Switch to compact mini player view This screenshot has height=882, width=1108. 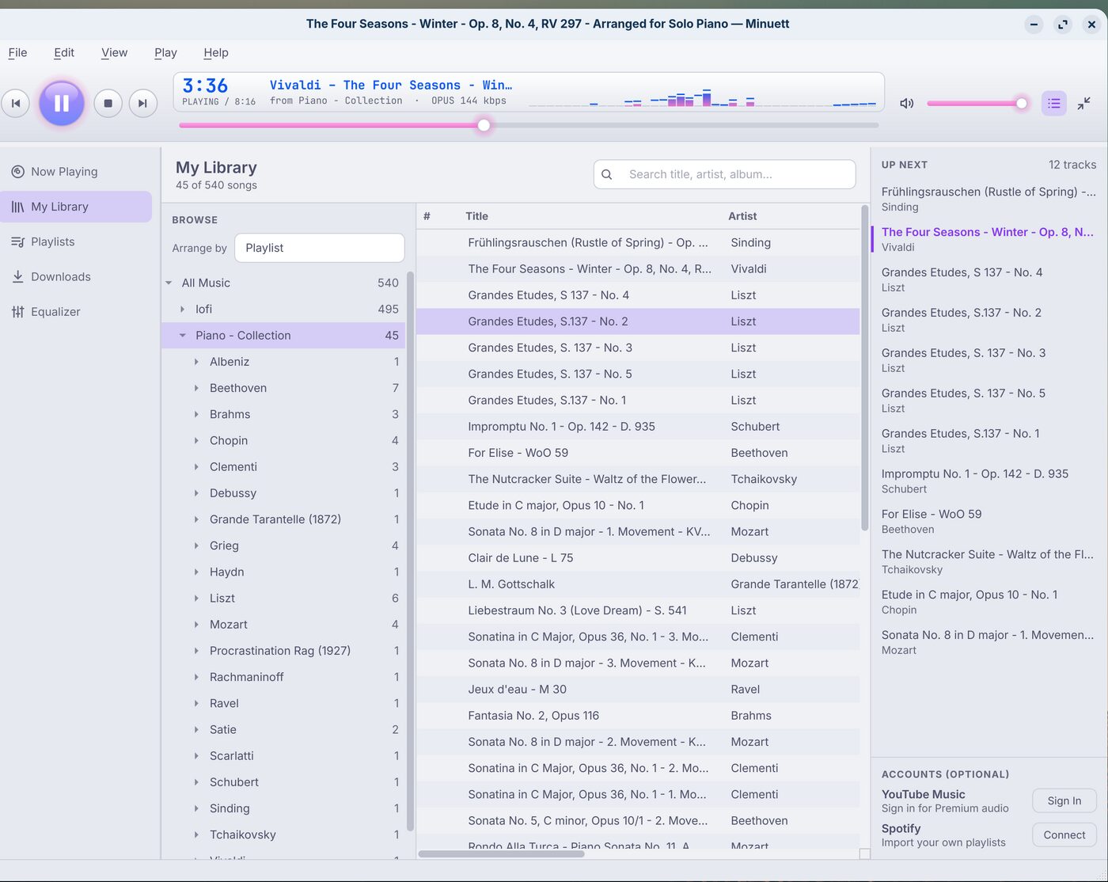click(x=1083, y=103)
